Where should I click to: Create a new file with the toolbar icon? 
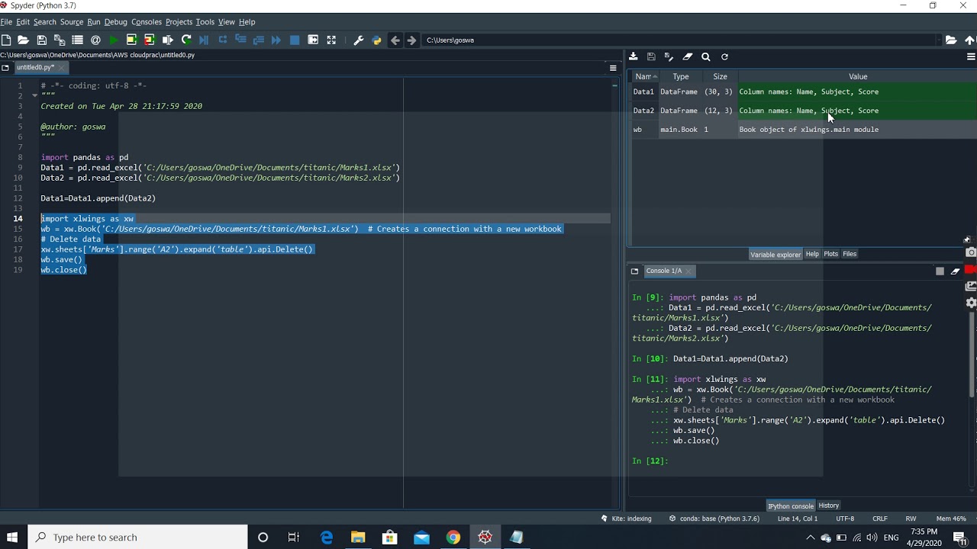pos(6,40)
